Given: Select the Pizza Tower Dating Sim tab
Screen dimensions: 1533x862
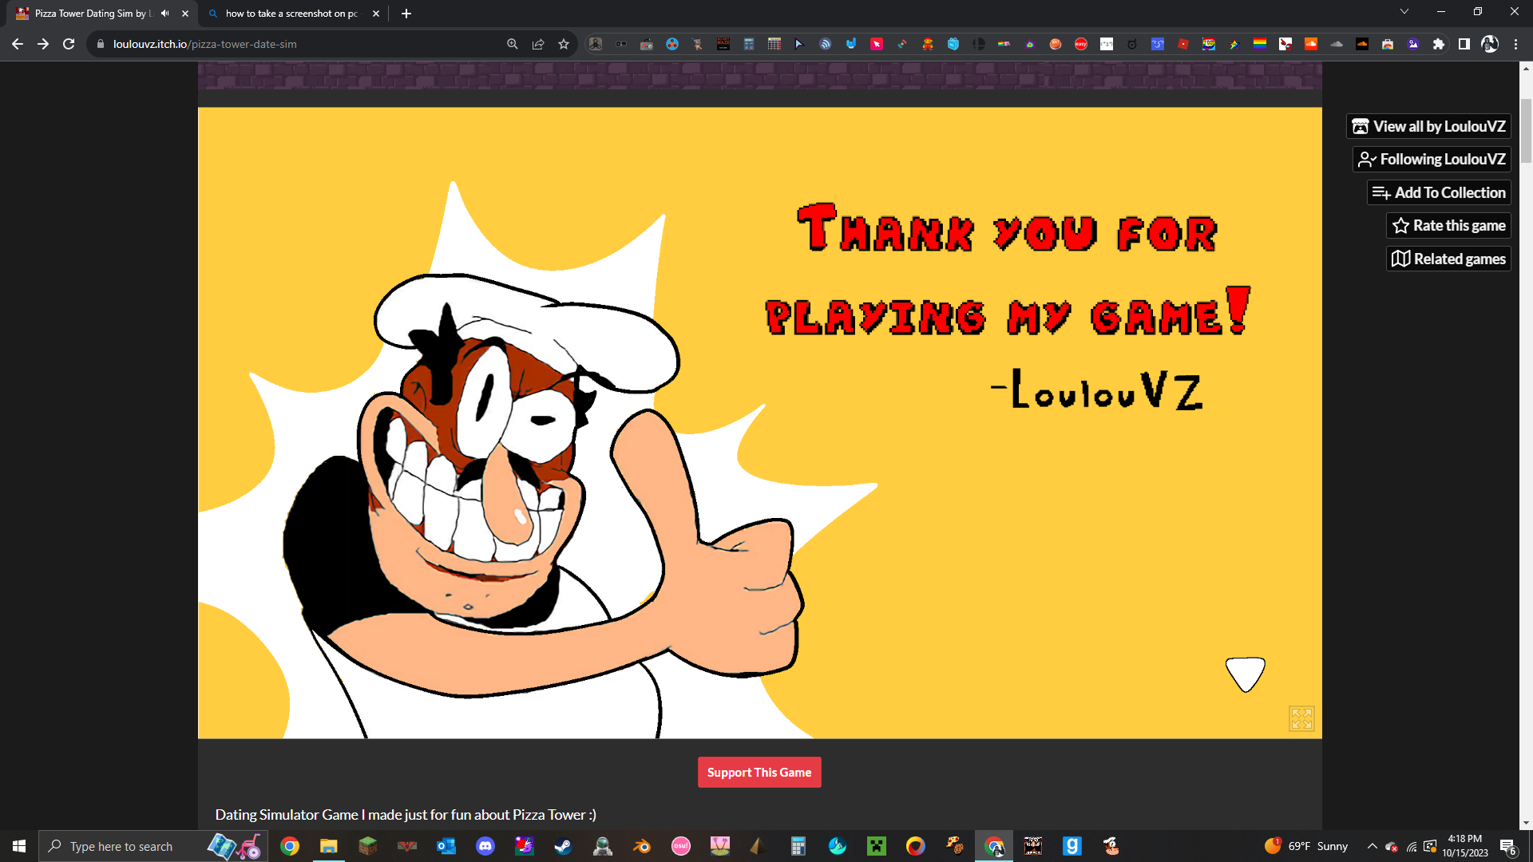Looking at the screenshot, I should point(88,13).
